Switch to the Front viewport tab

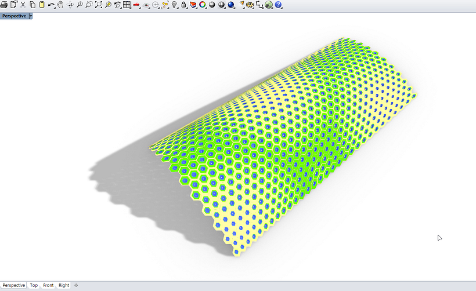[x=48, y=285]
